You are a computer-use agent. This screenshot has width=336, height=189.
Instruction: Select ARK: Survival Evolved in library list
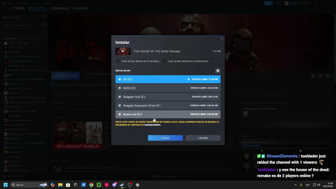pyautogui.click(x=19, y=88)
